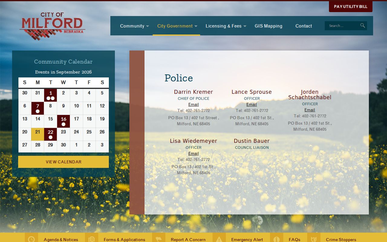Email Darrin Kremer, Chief of Police
Viewport: 387px width, 242px height.
[x=193, y=104]
